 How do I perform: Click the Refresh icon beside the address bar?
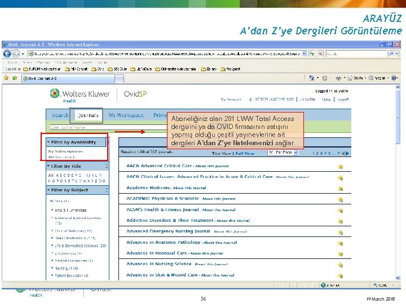point(312,54)
